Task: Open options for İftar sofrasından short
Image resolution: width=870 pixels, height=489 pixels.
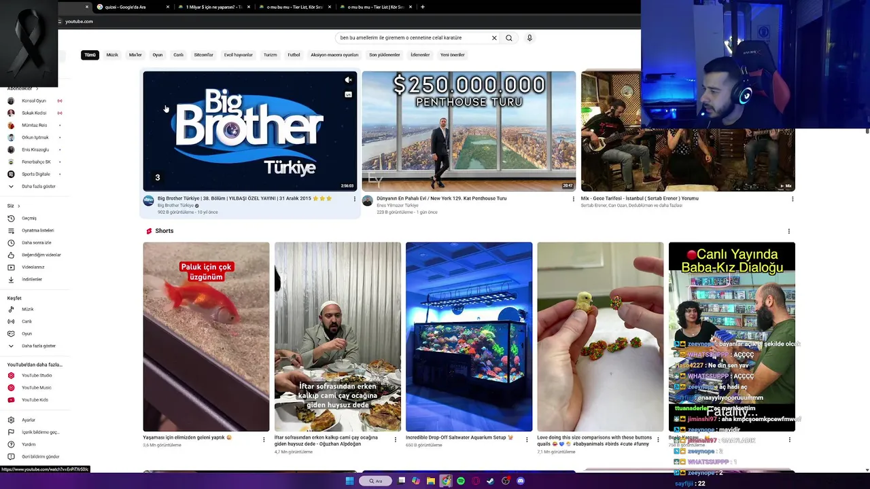Action: point(395,439)
